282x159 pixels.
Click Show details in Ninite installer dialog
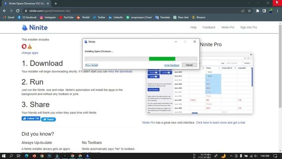pos(92,65)
